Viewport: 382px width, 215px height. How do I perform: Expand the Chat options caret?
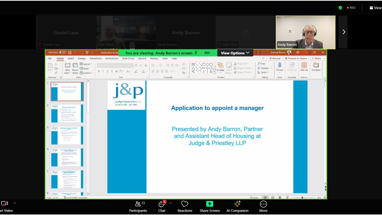(170, 203)
